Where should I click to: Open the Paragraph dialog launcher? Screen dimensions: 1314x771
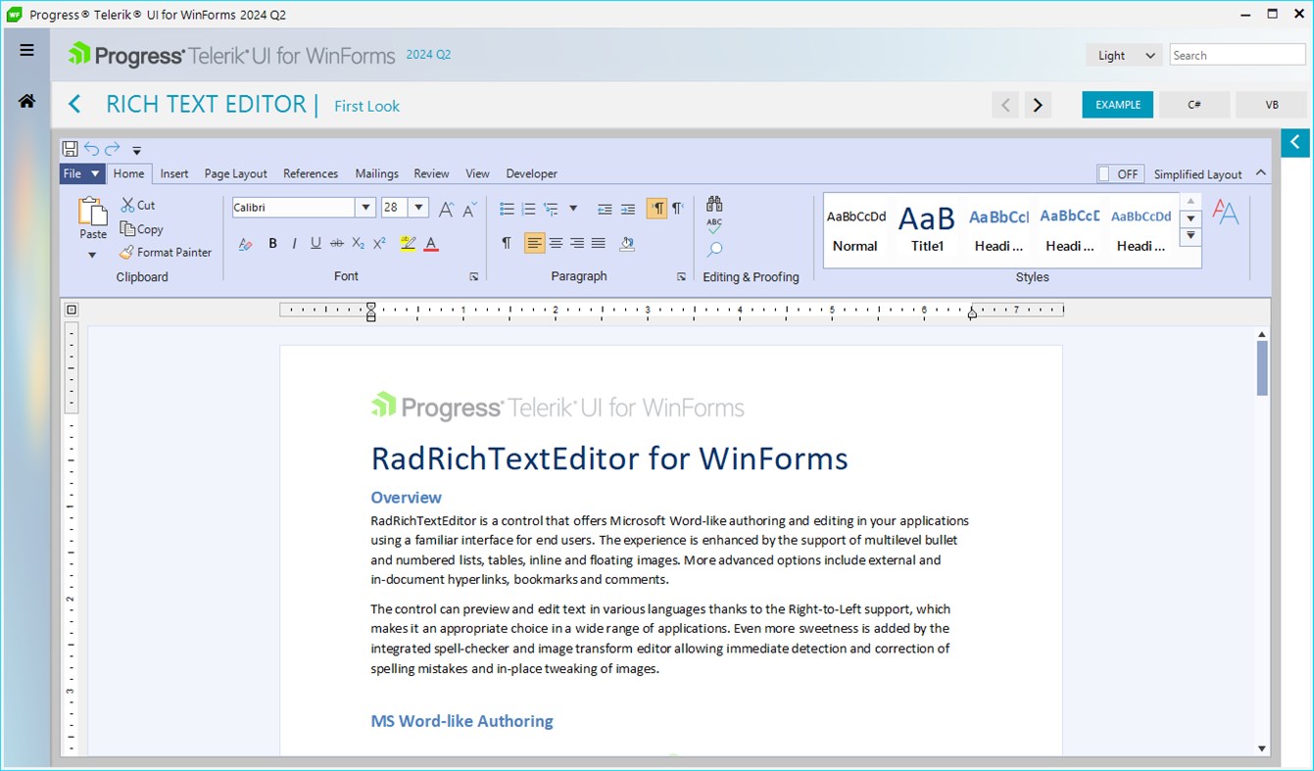[x=681, y=277]
